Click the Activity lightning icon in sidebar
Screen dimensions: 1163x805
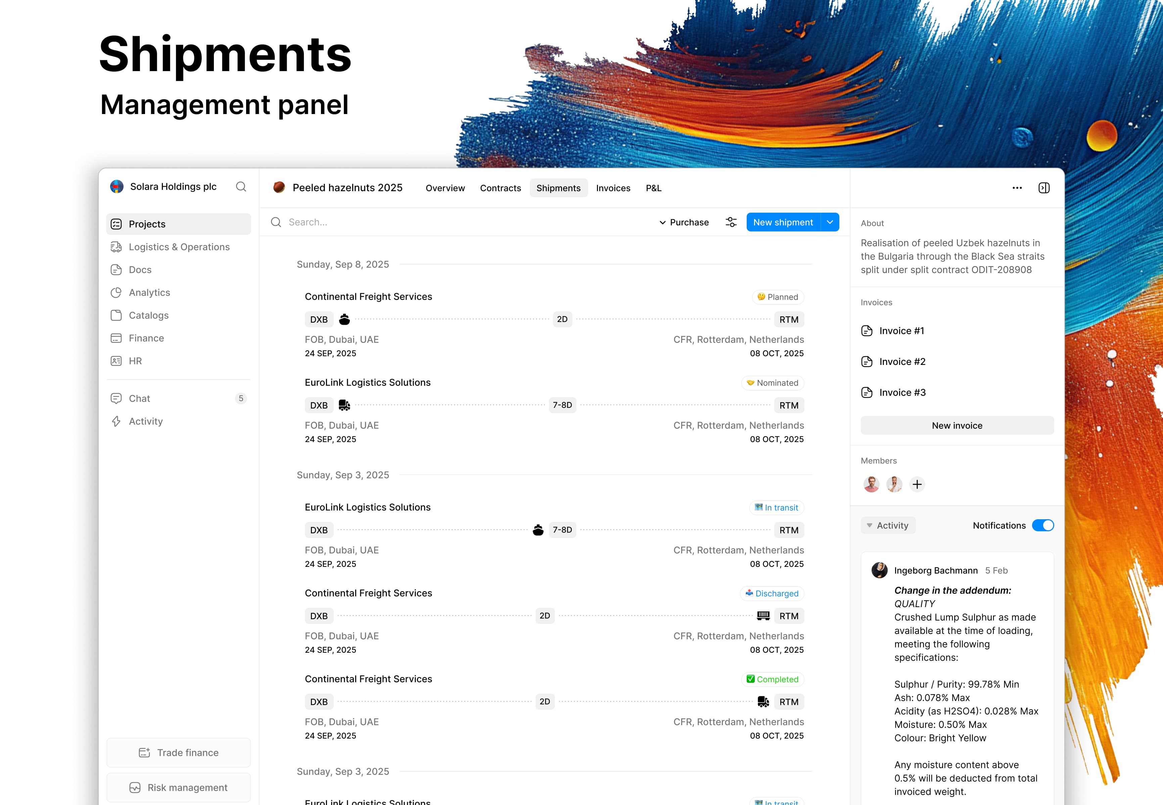coord(116,421)
